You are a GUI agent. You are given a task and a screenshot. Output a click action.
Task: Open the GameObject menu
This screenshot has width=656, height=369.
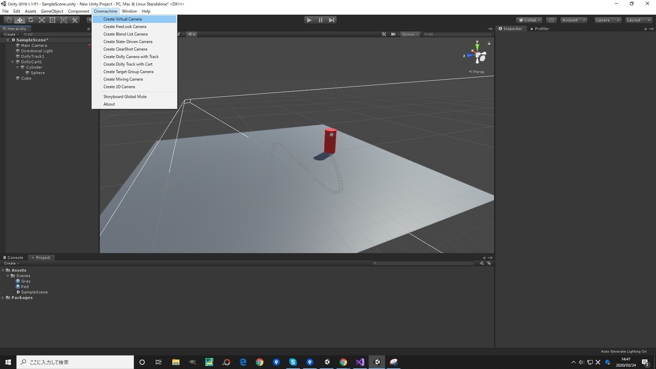click(x=52, y=11)
